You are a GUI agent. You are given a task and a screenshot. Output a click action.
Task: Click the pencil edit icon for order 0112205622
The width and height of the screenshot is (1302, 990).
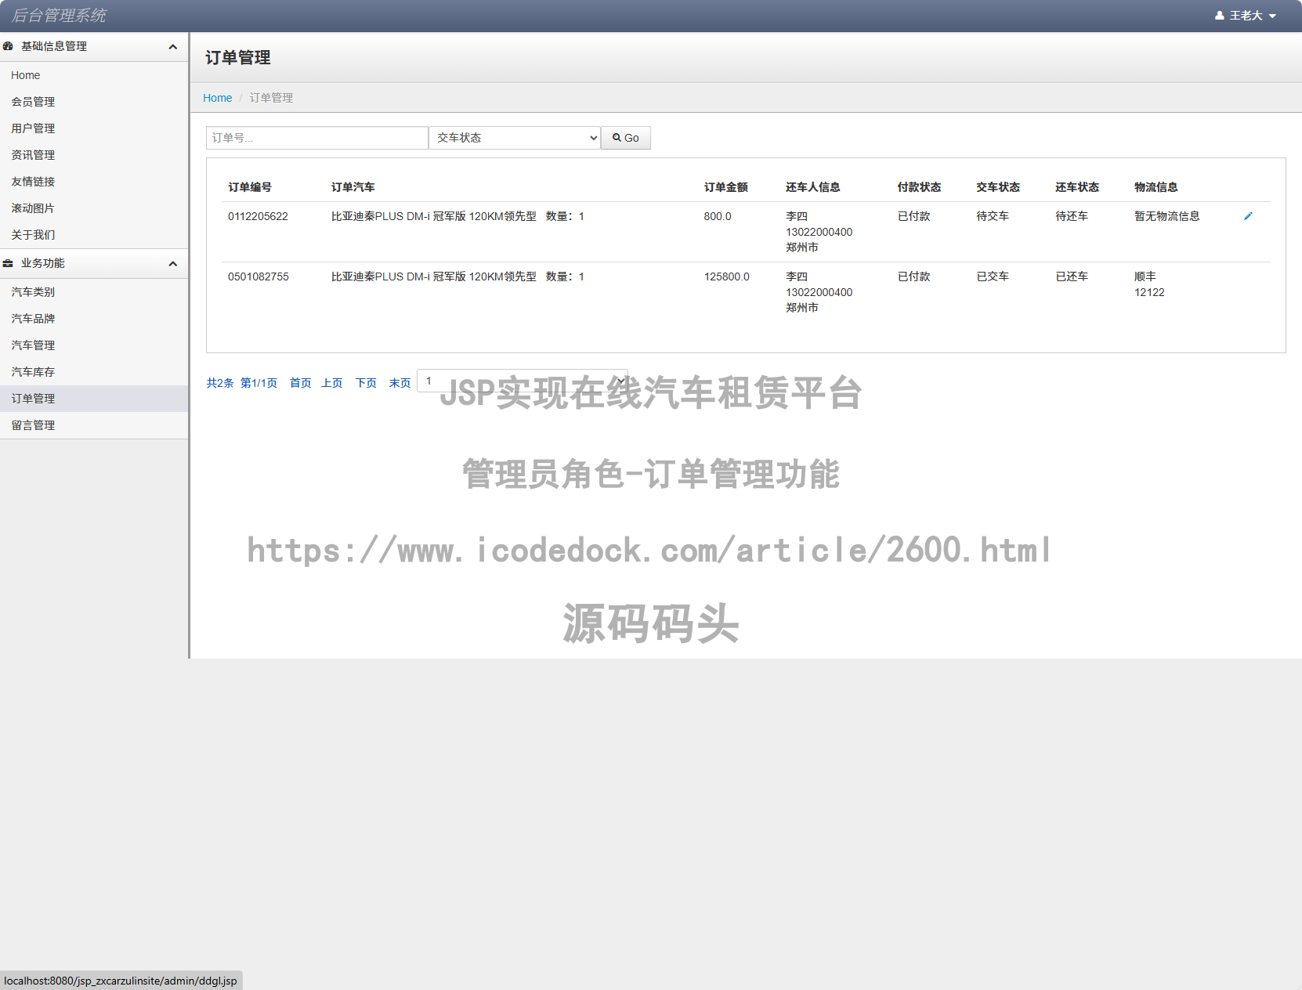[1248, 216]
